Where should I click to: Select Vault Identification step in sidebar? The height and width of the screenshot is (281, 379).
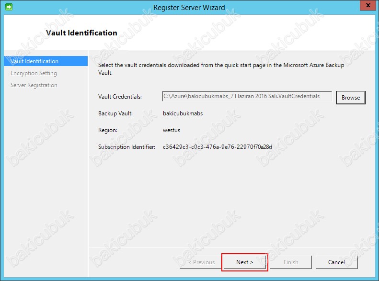[46, 61]
